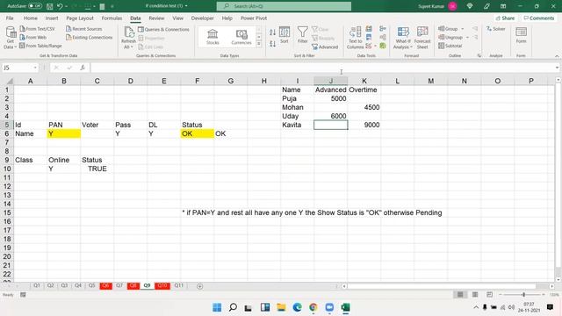Click the Name Box showing J5

tap(18, 68)
